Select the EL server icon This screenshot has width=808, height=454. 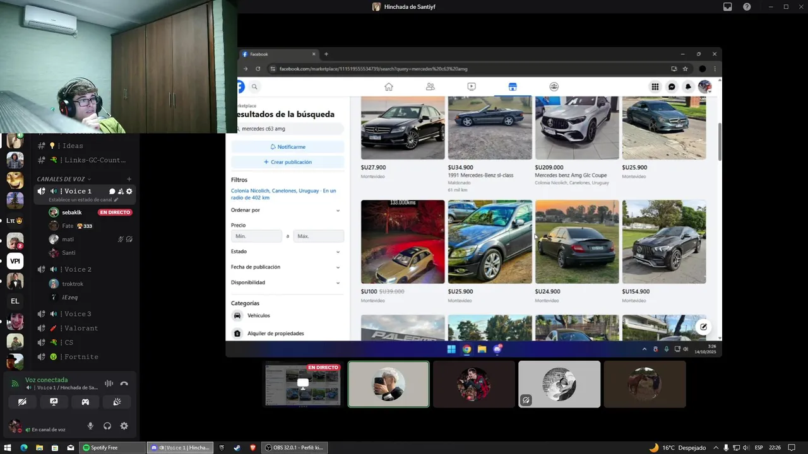pyautogui.click(x=15, y=301)
